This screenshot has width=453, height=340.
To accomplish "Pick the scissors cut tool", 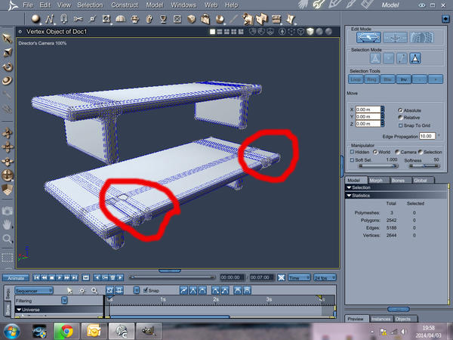I will point(78,19).
